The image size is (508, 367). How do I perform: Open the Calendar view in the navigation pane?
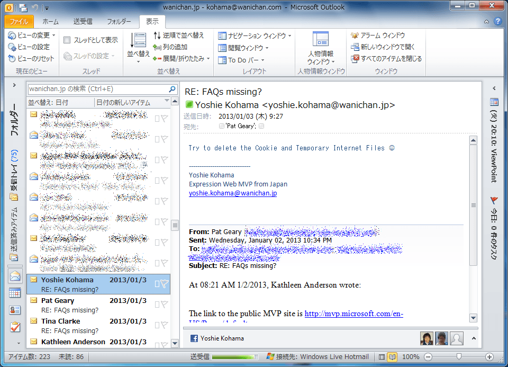click(x=15, y=293)
